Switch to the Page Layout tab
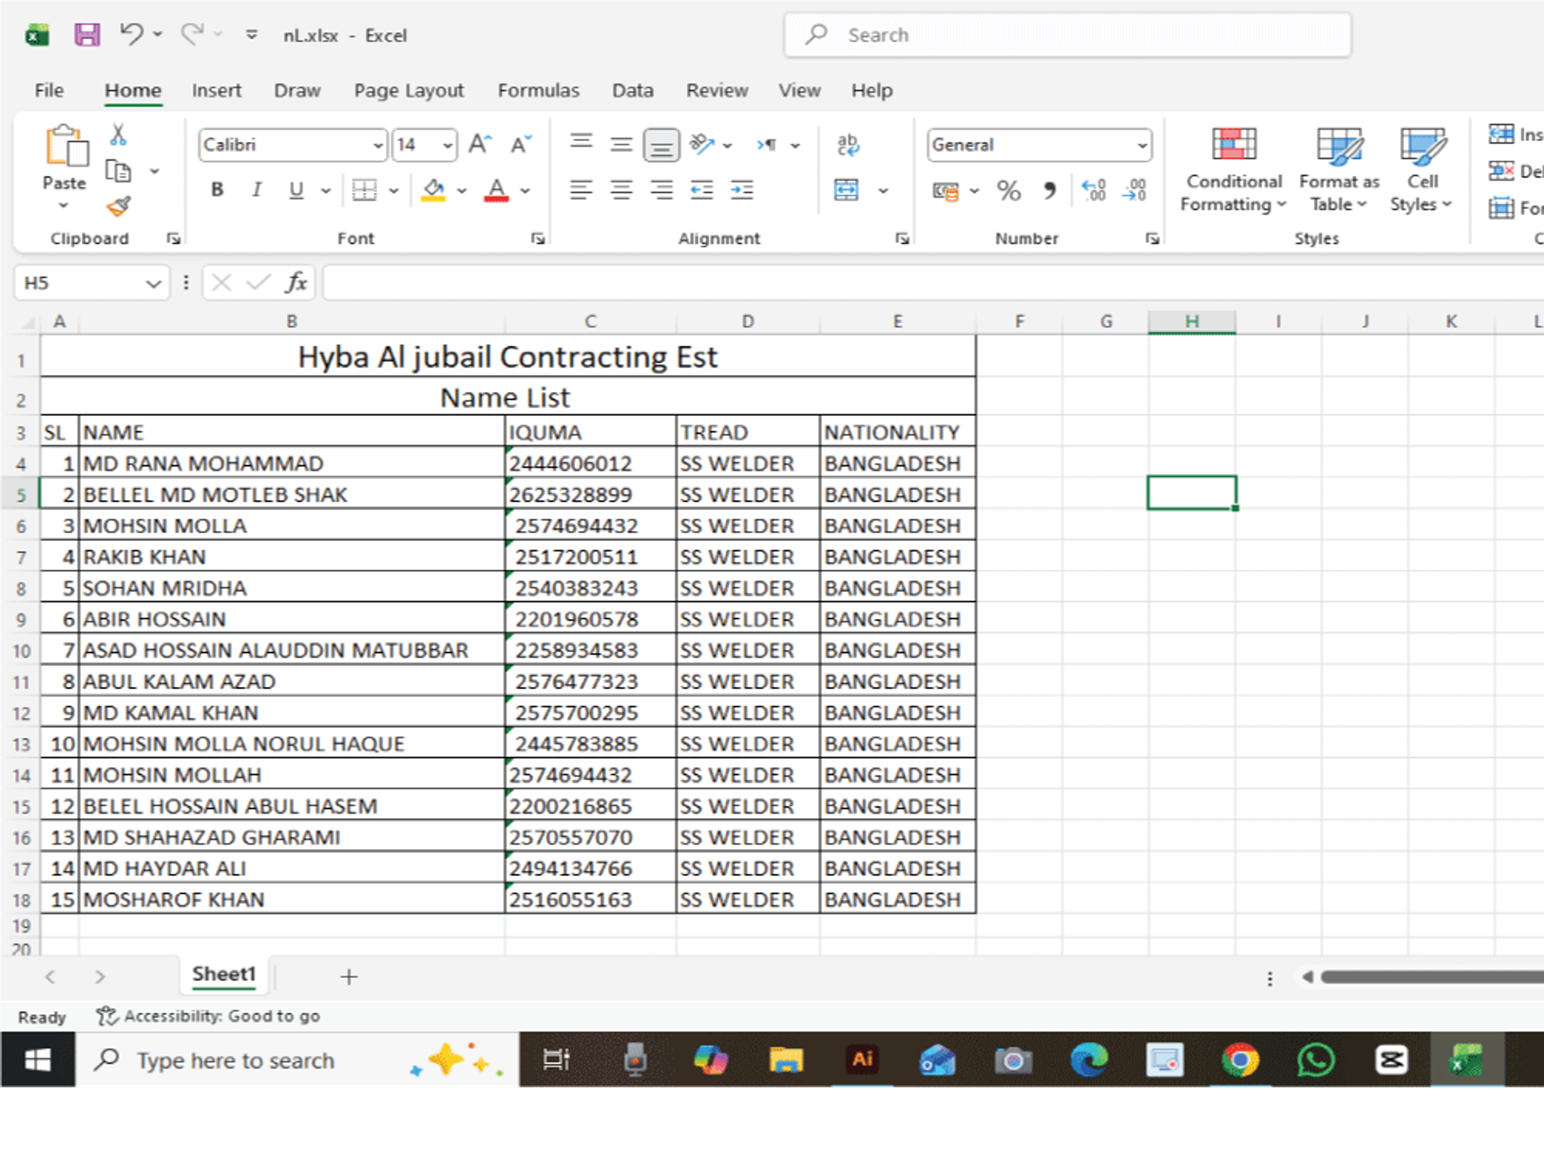 click(x=409, y=91)
